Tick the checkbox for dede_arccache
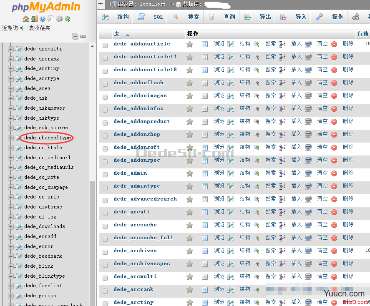The image size is (370, 306). [105, 226]
